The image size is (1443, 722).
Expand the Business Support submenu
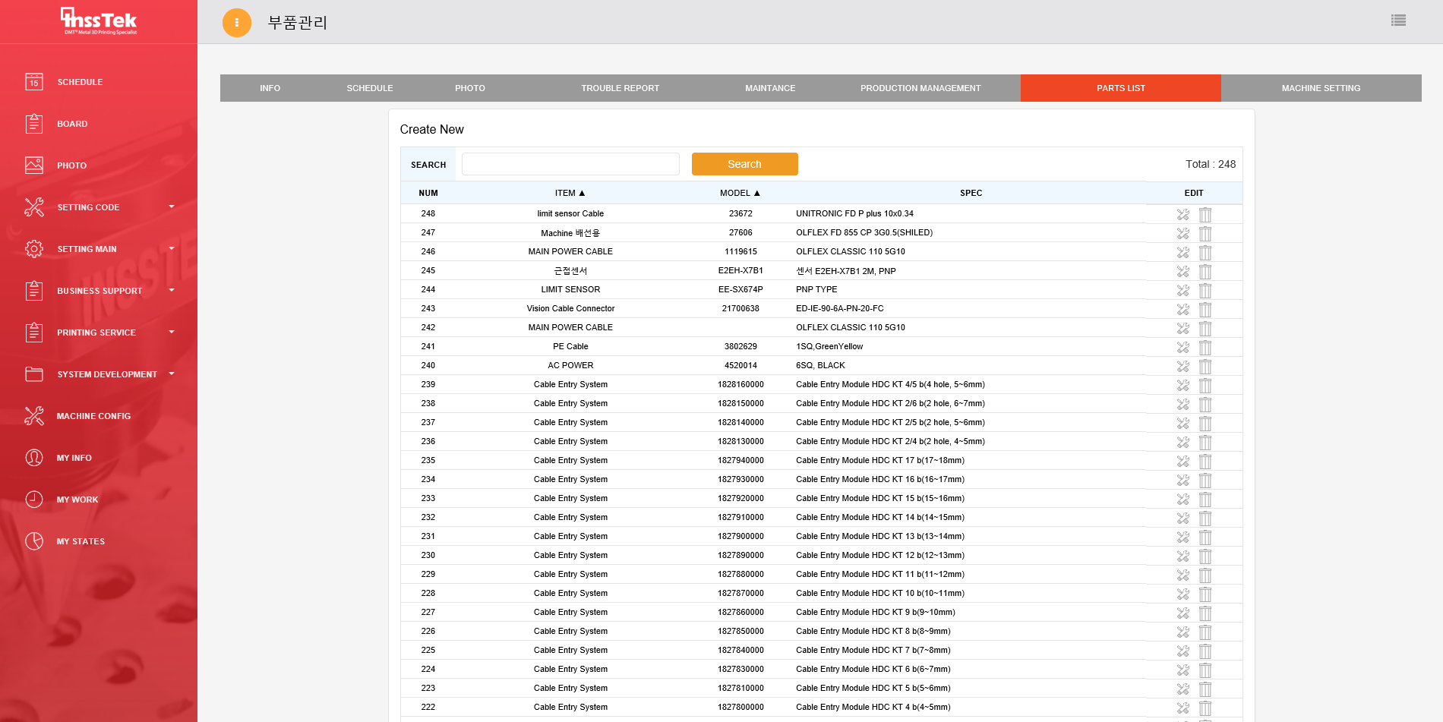[172, 290]
